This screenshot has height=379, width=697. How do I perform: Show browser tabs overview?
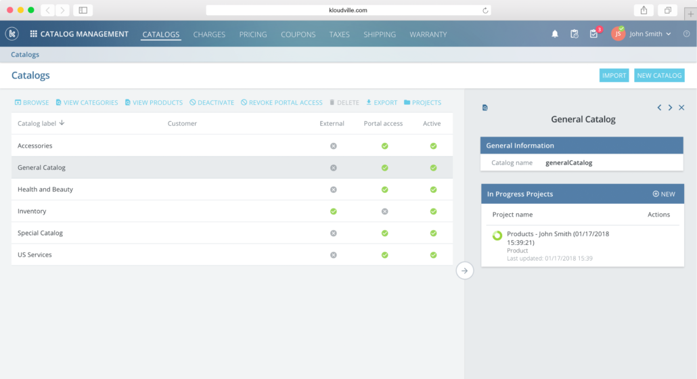(x=668, y=10)
